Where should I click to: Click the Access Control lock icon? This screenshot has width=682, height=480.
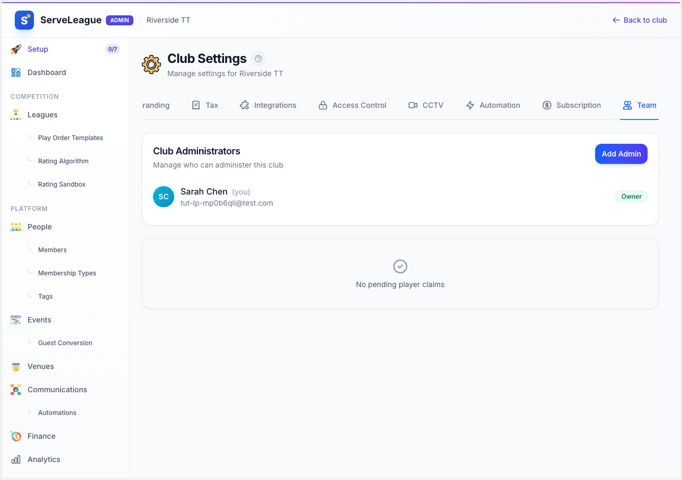[x=322, y=105]
